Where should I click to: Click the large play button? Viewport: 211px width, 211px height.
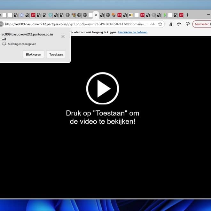(x=103, y=89)
